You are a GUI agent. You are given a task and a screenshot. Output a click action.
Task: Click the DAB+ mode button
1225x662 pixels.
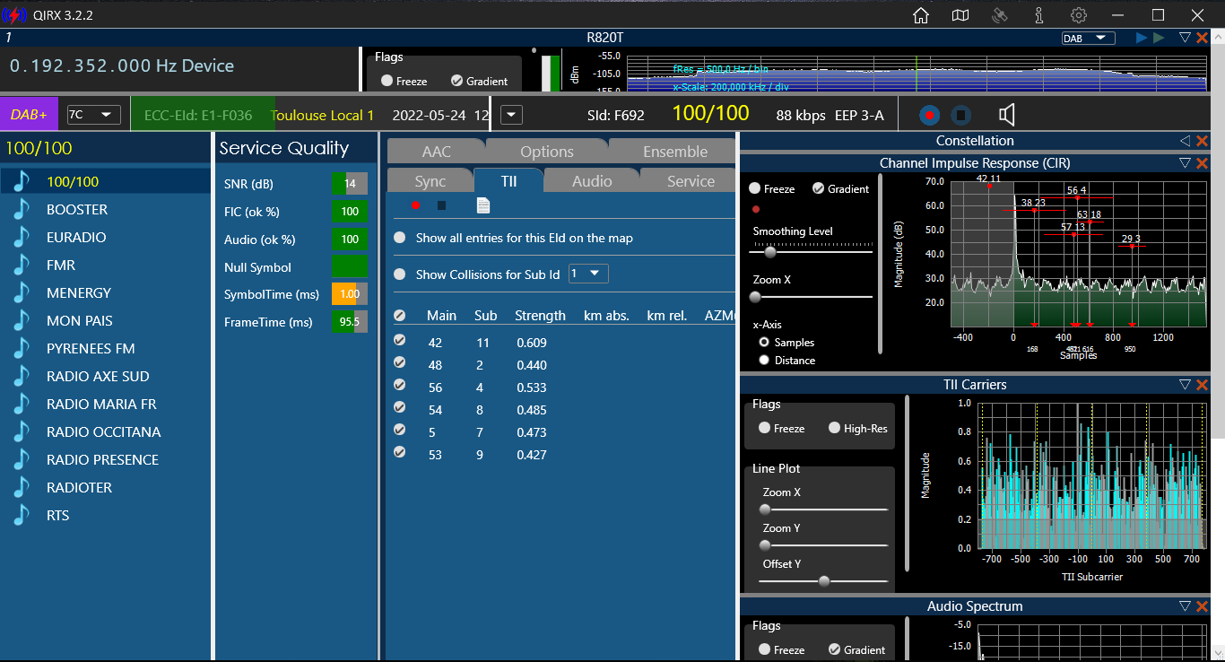29,115
